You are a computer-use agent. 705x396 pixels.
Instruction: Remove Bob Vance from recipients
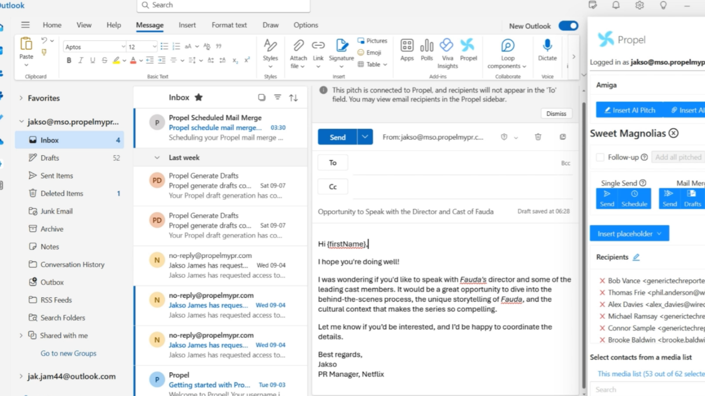coord(602,281)
